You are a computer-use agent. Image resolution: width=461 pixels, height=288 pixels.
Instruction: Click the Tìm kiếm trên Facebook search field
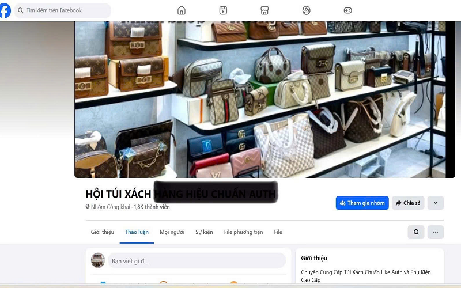[63, 10]
